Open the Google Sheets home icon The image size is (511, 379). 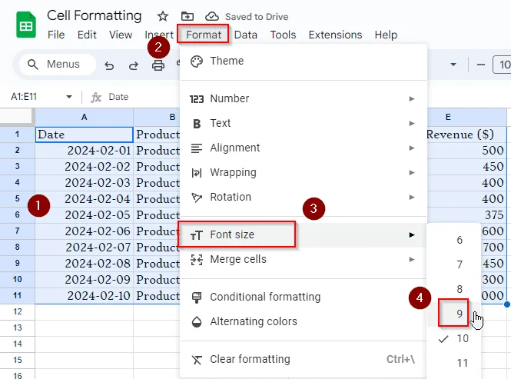pyautogui.click(x=26, y=25)
